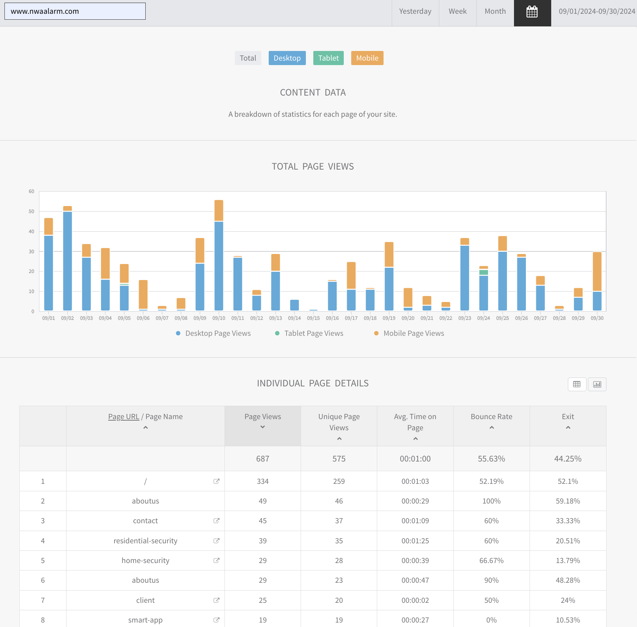637x627 pixels.
Task: Toggle Desktop Page Views legend series
Action: [213, 333]
